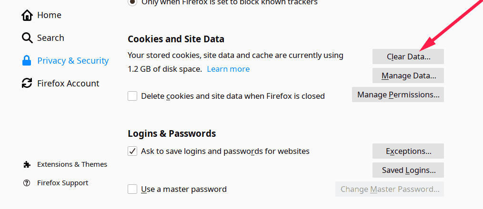Screen dimensions: 483x209
Task: Click the Home house icon
Action: (27, 15)
